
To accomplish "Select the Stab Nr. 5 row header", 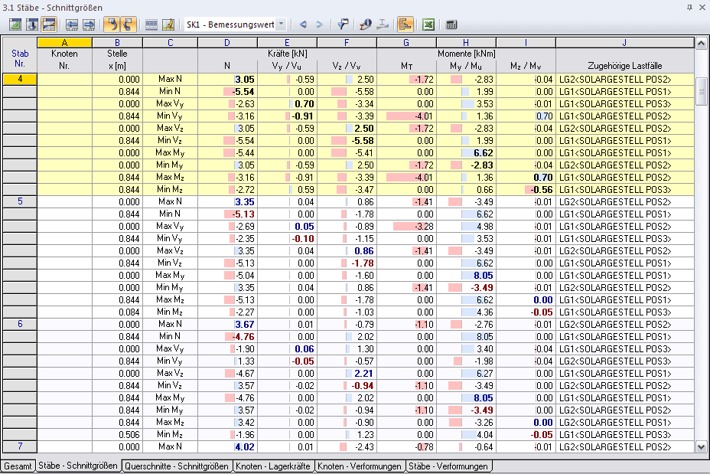I will tap(19, 201).
